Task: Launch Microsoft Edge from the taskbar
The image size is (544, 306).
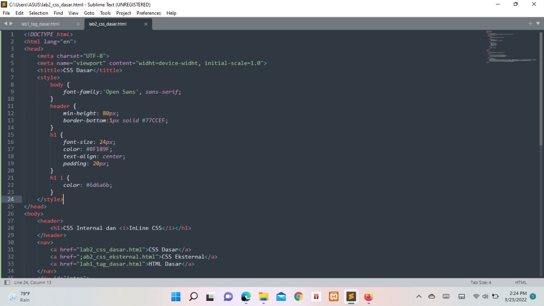Action: click(x=246, y=296)
